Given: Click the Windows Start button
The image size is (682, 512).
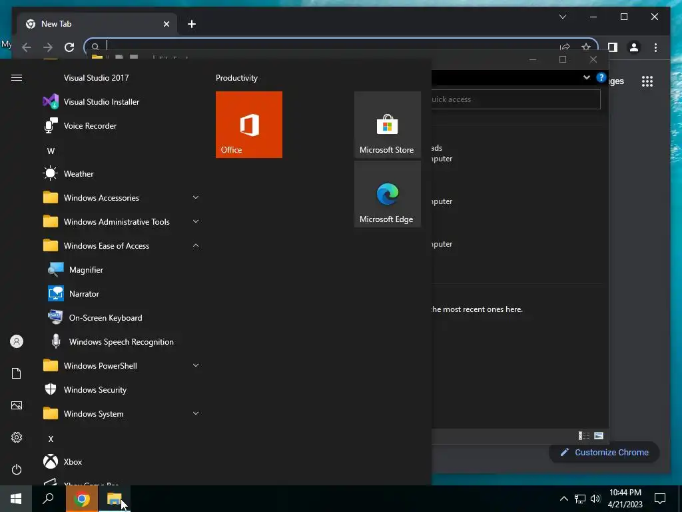Looking at the screenshot, I should coord(16,499).
